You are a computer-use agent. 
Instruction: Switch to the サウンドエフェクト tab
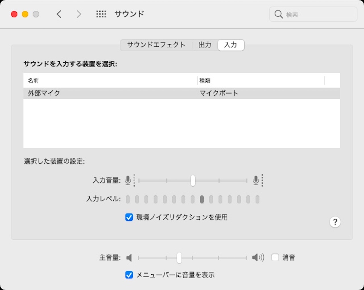point(156,45)
